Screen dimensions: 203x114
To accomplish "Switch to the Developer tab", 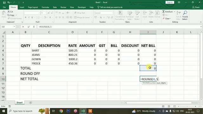I will pos(82,7).
